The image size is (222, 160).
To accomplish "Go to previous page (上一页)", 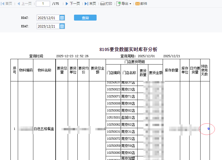I will pos(24,4).
